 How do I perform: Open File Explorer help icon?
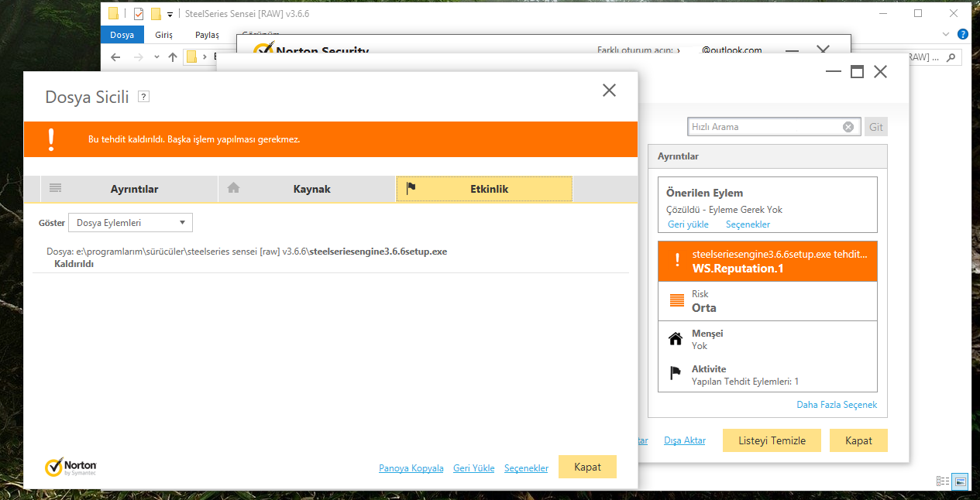tap(963, 35)
